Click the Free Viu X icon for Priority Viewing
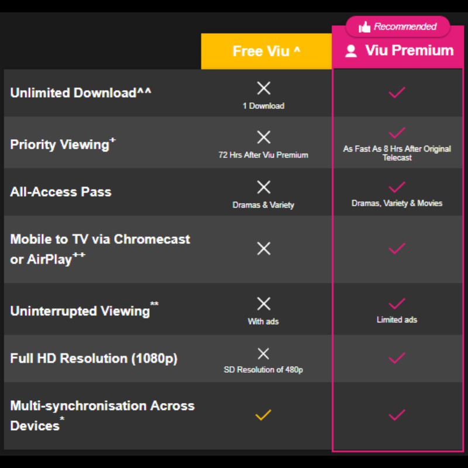 [264, 137]
